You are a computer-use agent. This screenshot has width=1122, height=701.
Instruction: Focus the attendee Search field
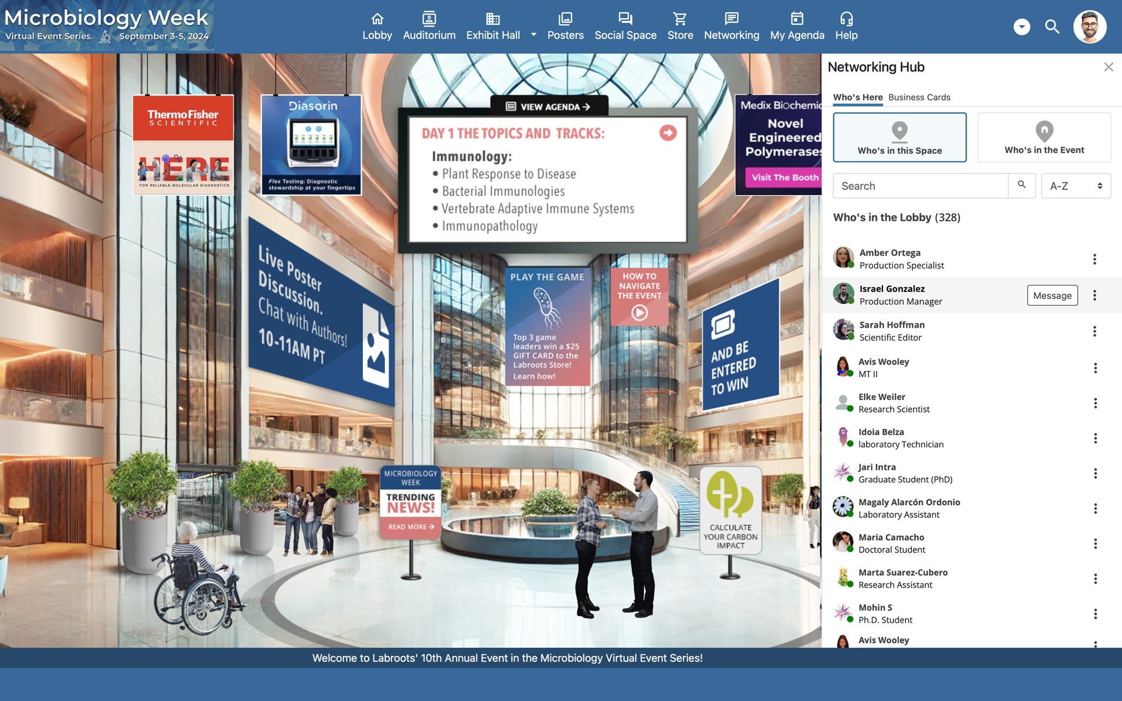[920, 186]
